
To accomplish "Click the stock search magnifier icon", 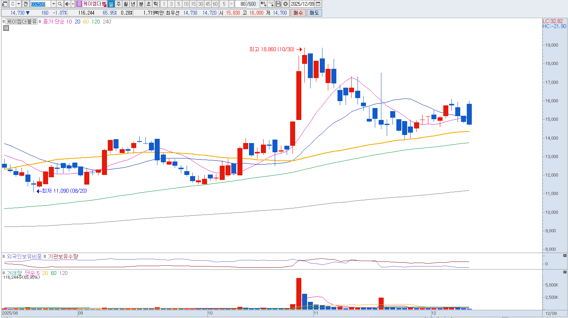I will click(60, 4).
